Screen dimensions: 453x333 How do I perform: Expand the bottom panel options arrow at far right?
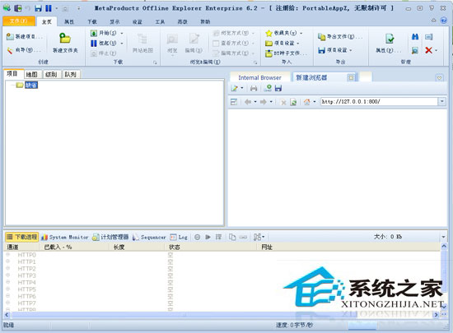click(x=443, y=237)
